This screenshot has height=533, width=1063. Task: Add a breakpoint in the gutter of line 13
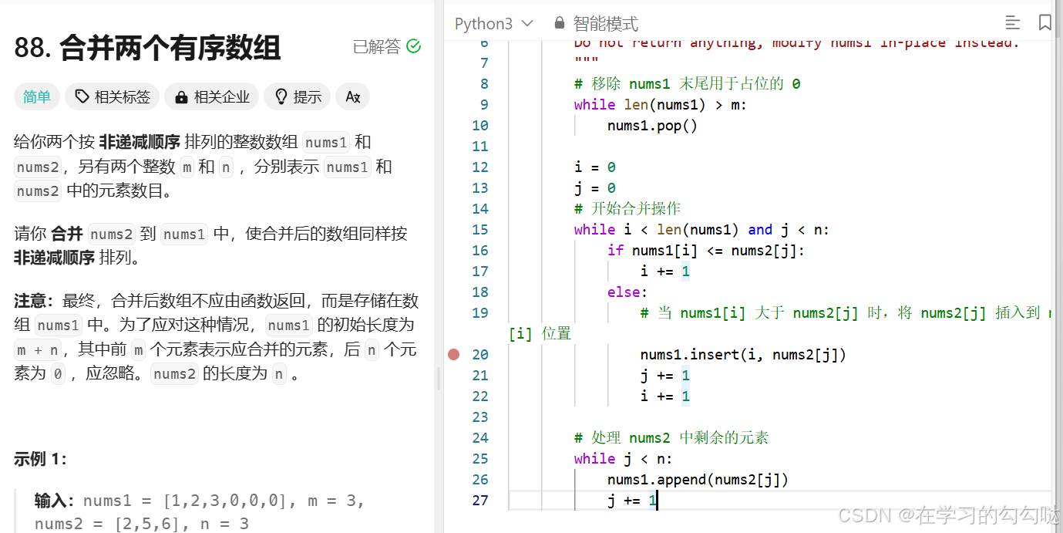454,187
